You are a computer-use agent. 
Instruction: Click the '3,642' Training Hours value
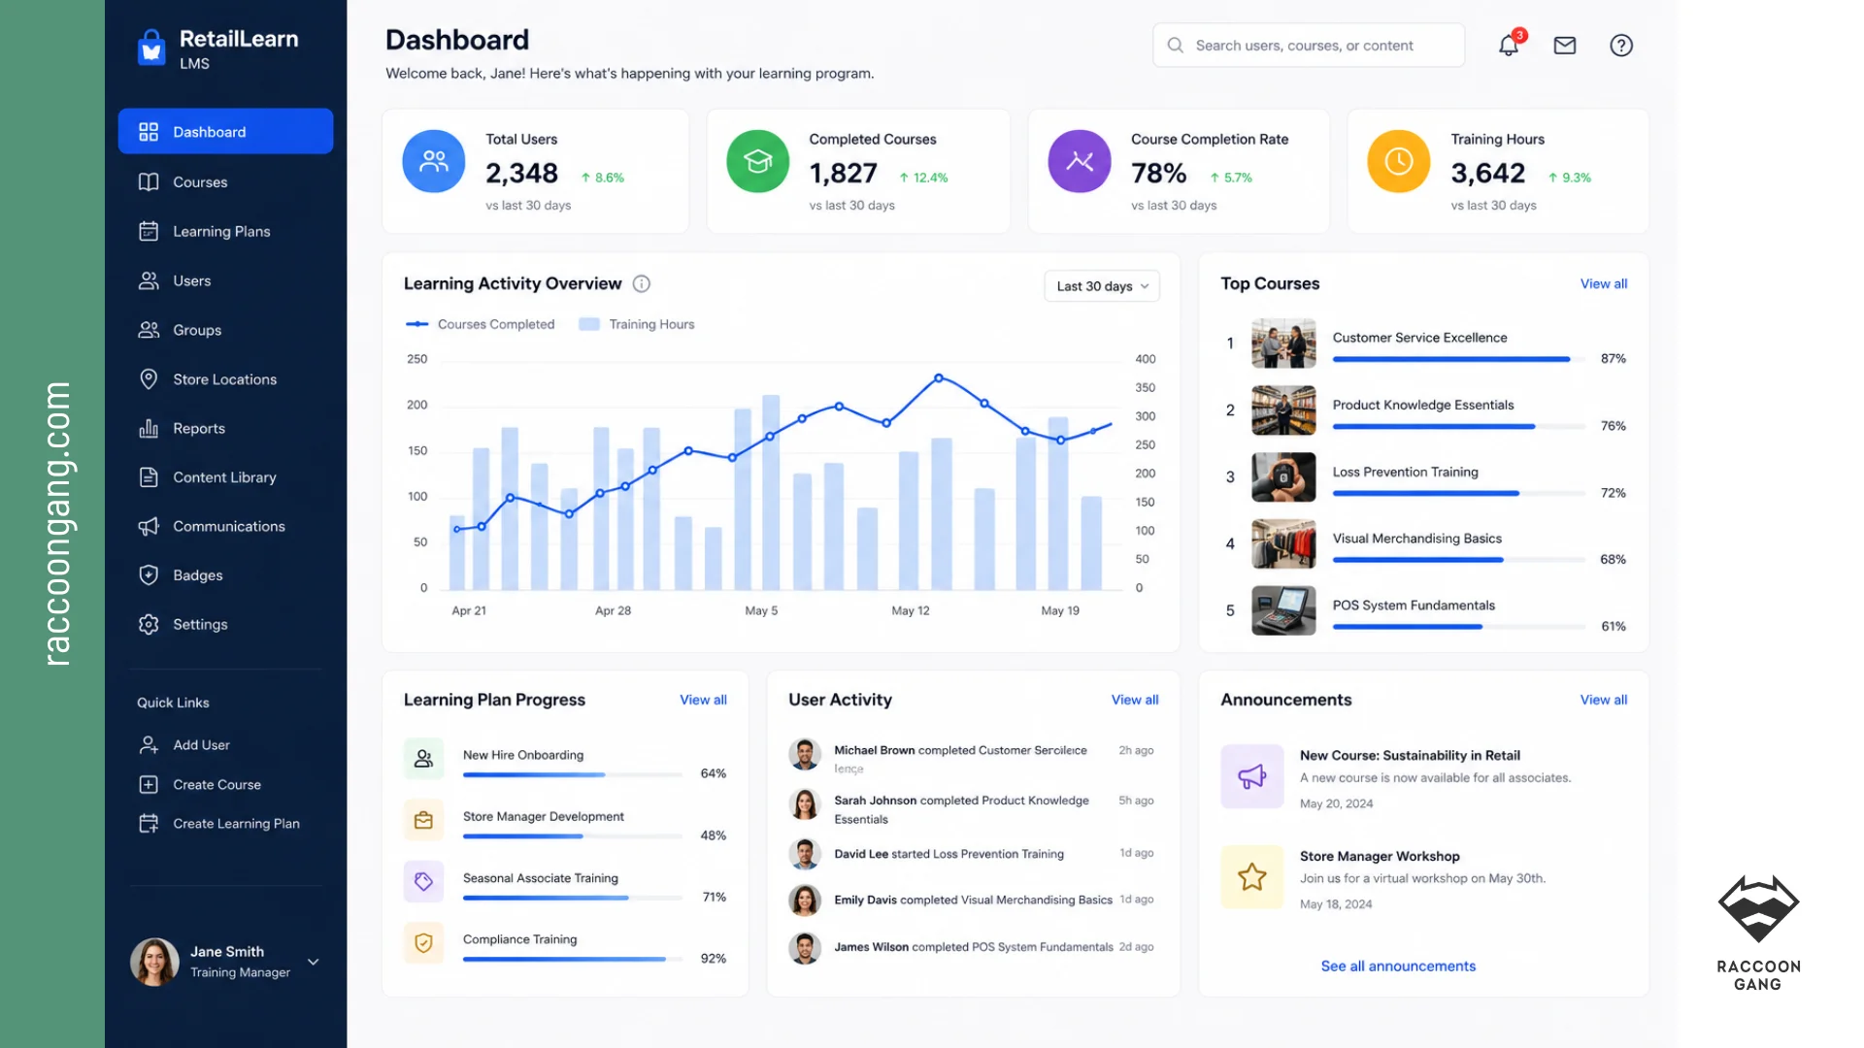[1487, 174]
